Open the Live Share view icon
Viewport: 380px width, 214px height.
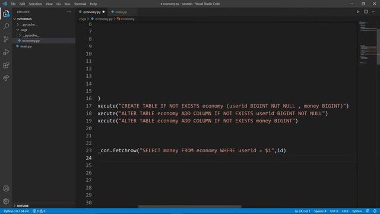(6, 78)
